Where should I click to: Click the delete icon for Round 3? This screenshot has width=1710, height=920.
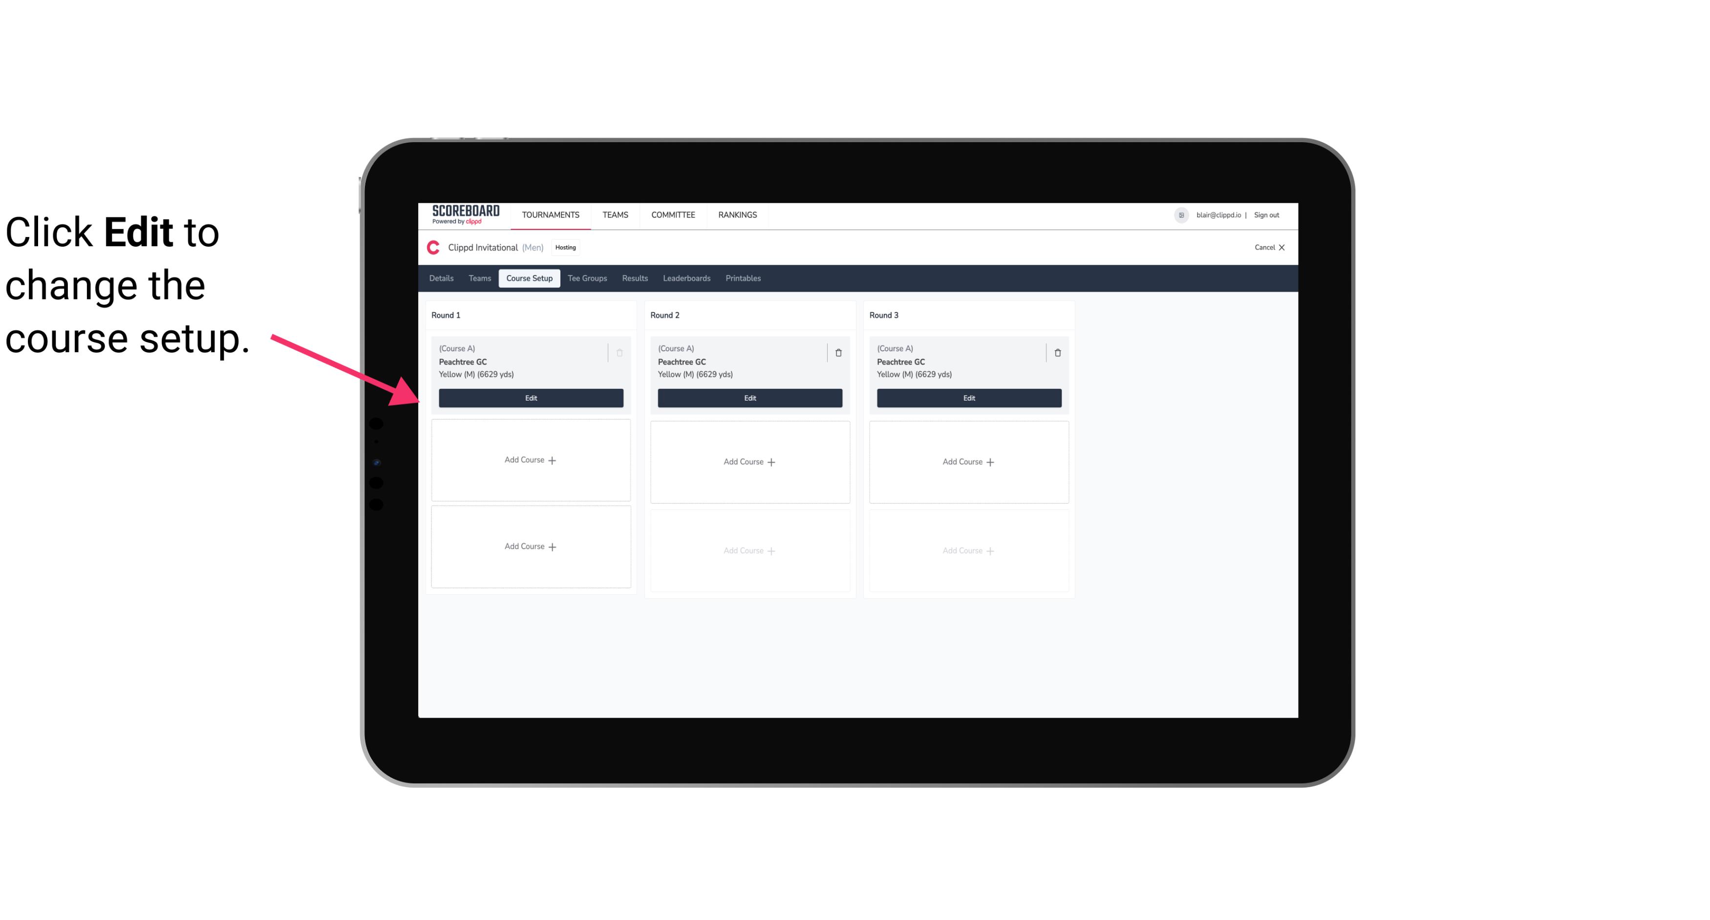coord(1055,352)
